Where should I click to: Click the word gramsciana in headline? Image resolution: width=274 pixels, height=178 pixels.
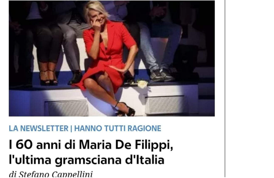88,161
